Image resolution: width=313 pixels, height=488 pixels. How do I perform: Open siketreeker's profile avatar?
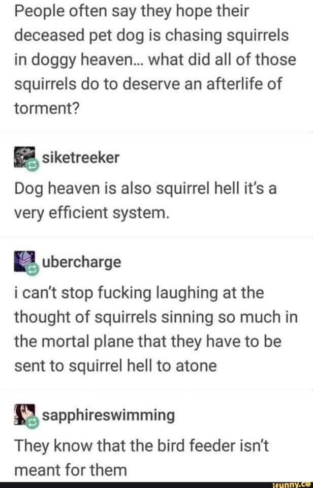tap(25, 157)
